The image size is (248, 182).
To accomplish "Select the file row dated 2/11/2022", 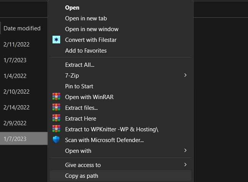I will pos(16,44).
